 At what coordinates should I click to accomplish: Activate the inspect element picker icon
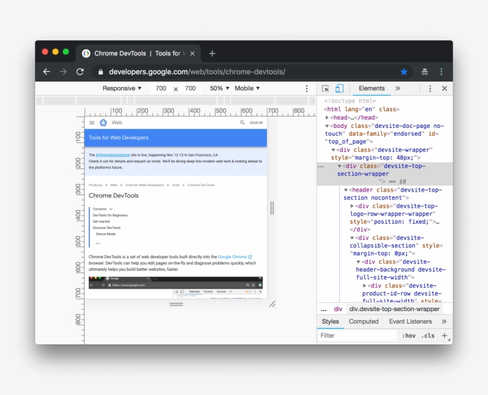(x=326, y=89)
